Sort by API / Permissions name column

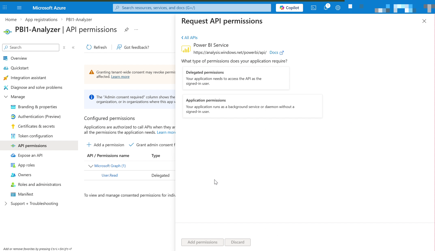coord(108,156)
